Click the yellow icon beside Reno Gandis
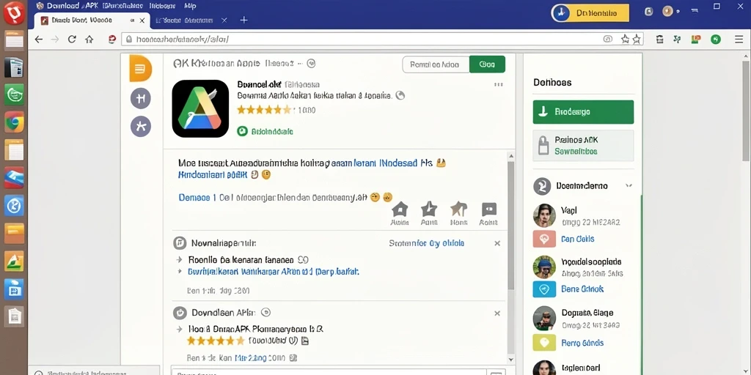The image size is (751, 375). [x=544, y=343]
